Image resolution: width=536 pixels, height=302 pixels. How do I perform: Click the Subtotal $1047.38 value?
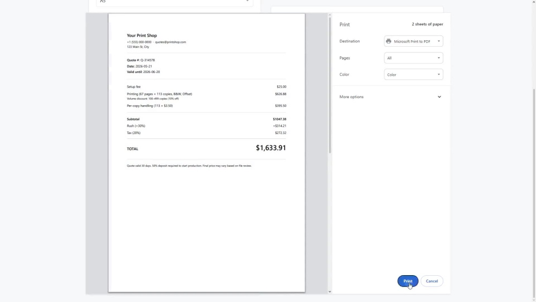279,119
